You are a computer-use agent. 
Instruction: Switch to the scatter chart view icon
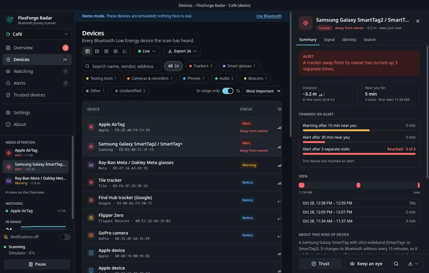click(x=125, y=51)
